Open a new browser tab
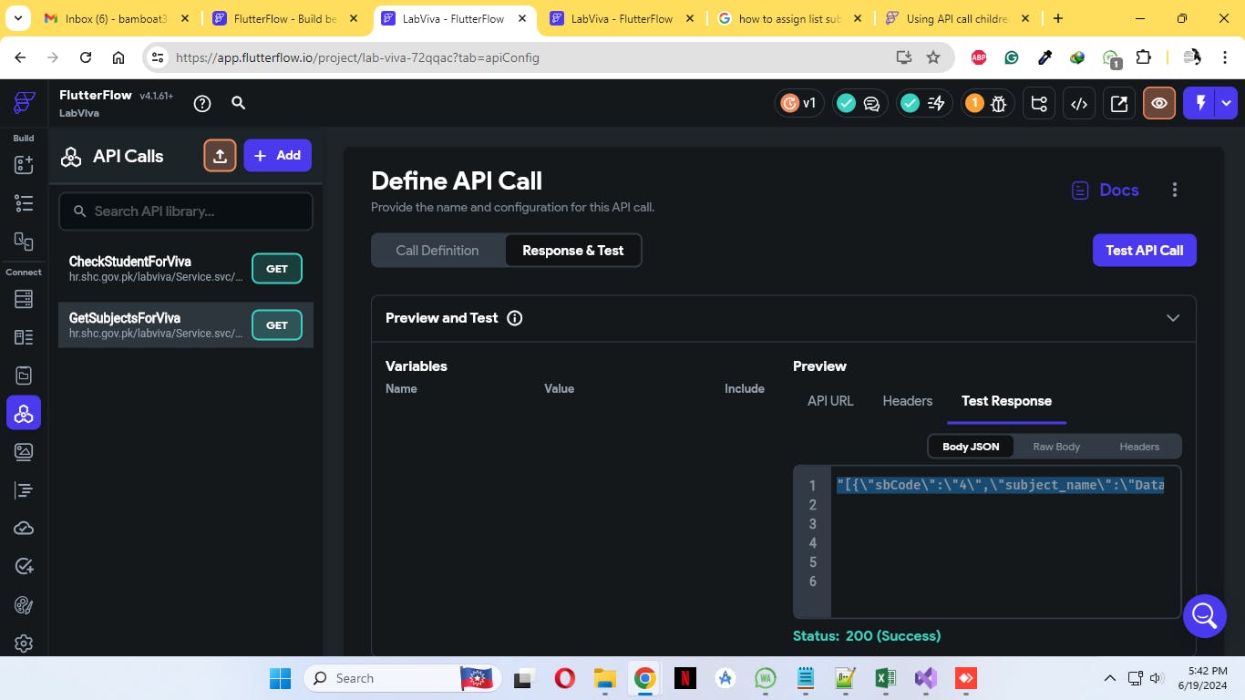The image size is (1245, 700). tap(1057, 18)
